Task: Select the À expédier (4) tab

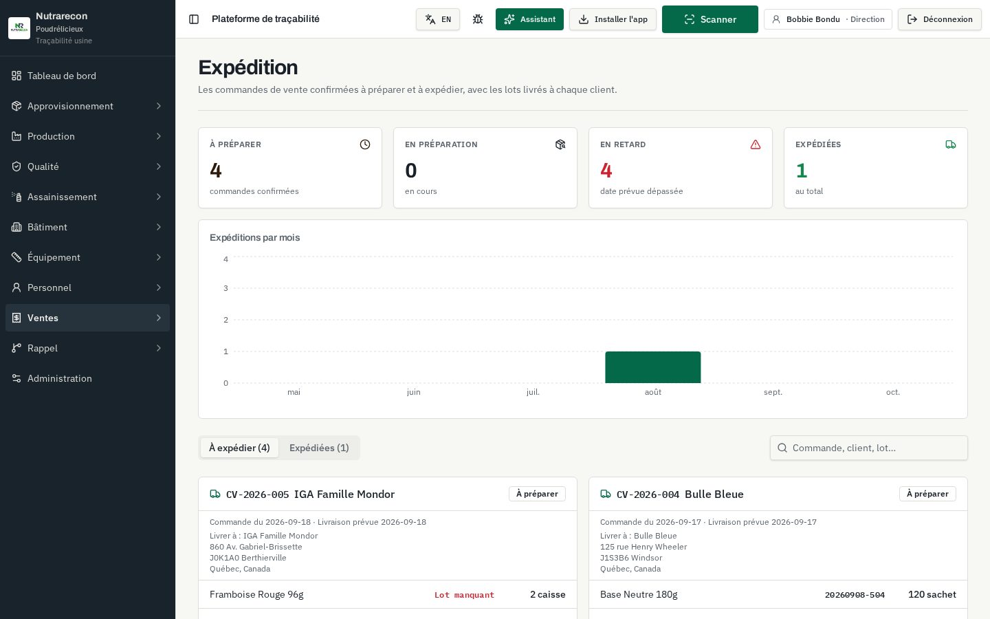Action: (x=239, y=448)
